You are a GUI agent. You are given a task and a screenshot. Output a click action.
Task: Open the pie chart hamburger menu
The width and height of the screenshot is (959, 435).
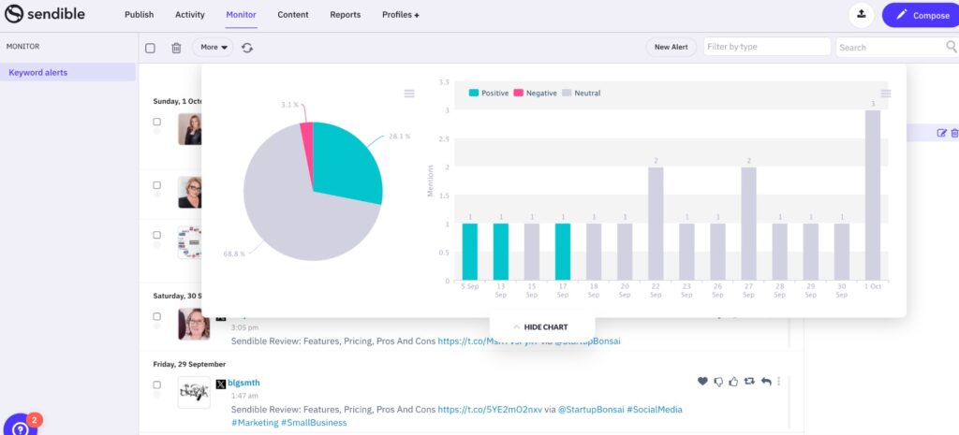409,94
